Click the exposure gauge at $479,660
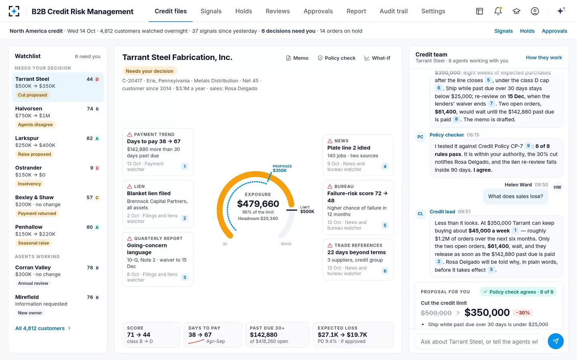 point(258,206)
